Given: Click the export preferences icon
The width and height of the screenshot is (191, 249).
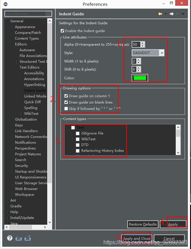Looking at the screenshot, I should click(28, 238).
